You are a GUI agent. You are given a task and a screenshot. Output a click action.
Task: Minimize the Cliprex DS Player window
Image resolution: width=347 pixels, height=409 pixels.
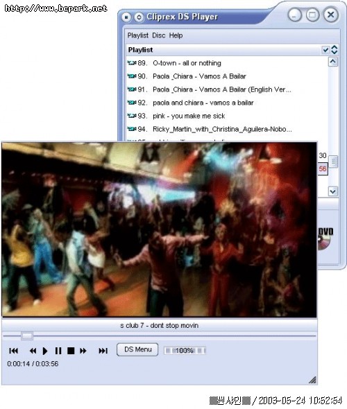[x=294, y=15]
